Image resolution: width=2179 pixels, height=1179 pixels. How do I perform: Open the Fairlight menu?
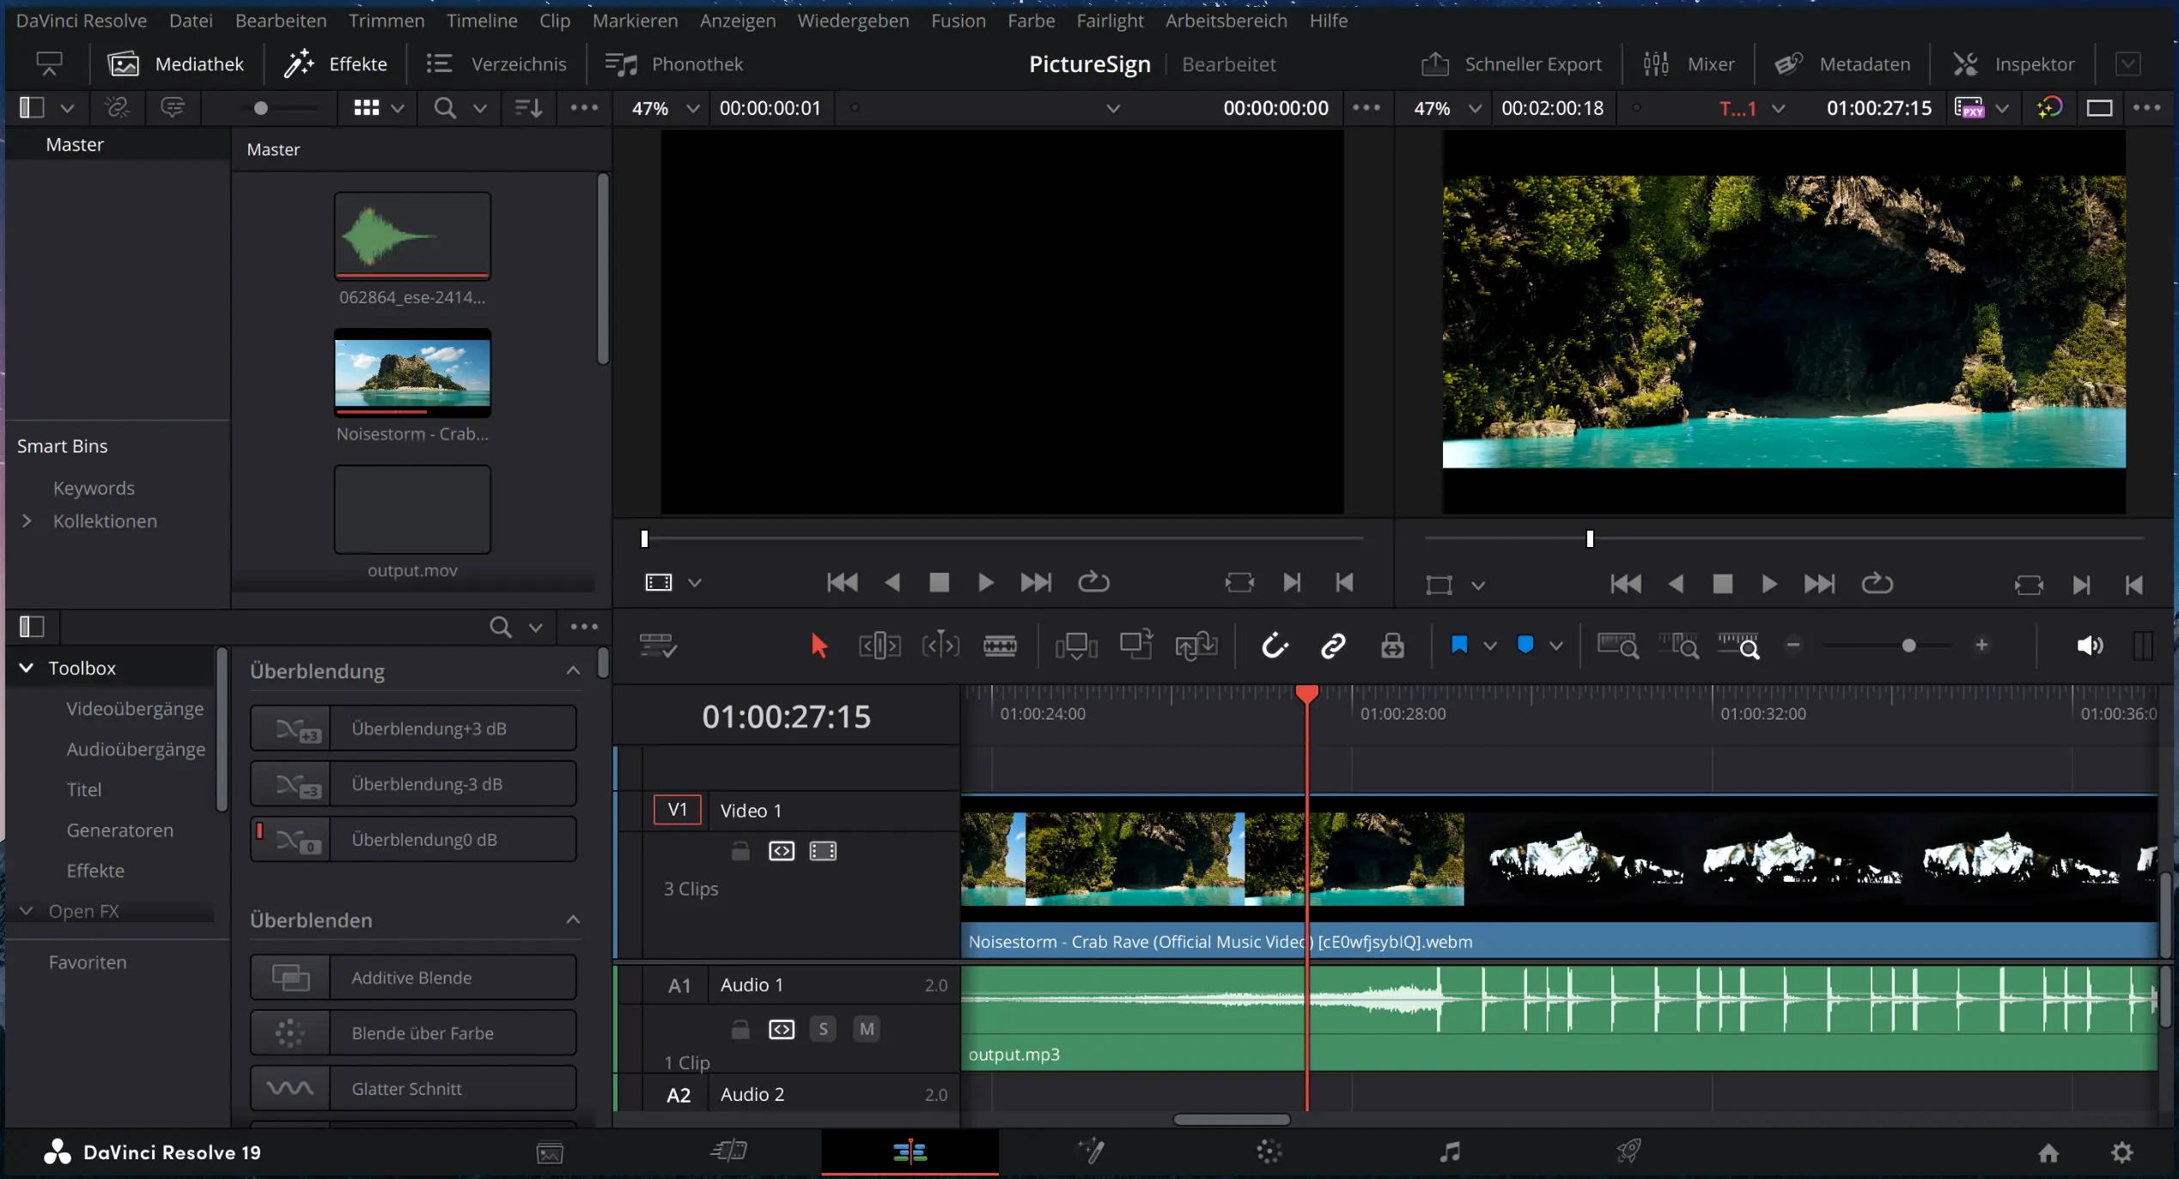[x=1110, y=21]
